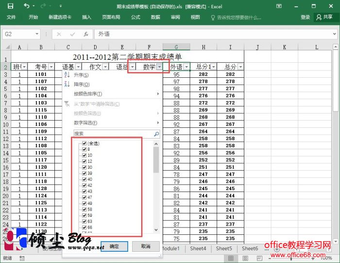The width and height of the screenshot is (340, 263).
Task: Click the Page Break Preview icon
Action: coord(259,258)
